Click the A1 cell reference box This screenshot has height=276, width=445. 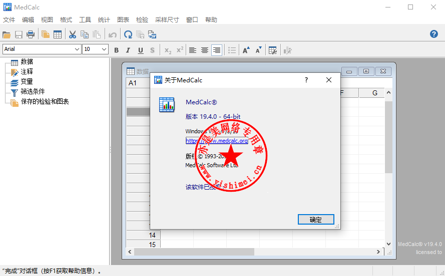coord(138,83)
